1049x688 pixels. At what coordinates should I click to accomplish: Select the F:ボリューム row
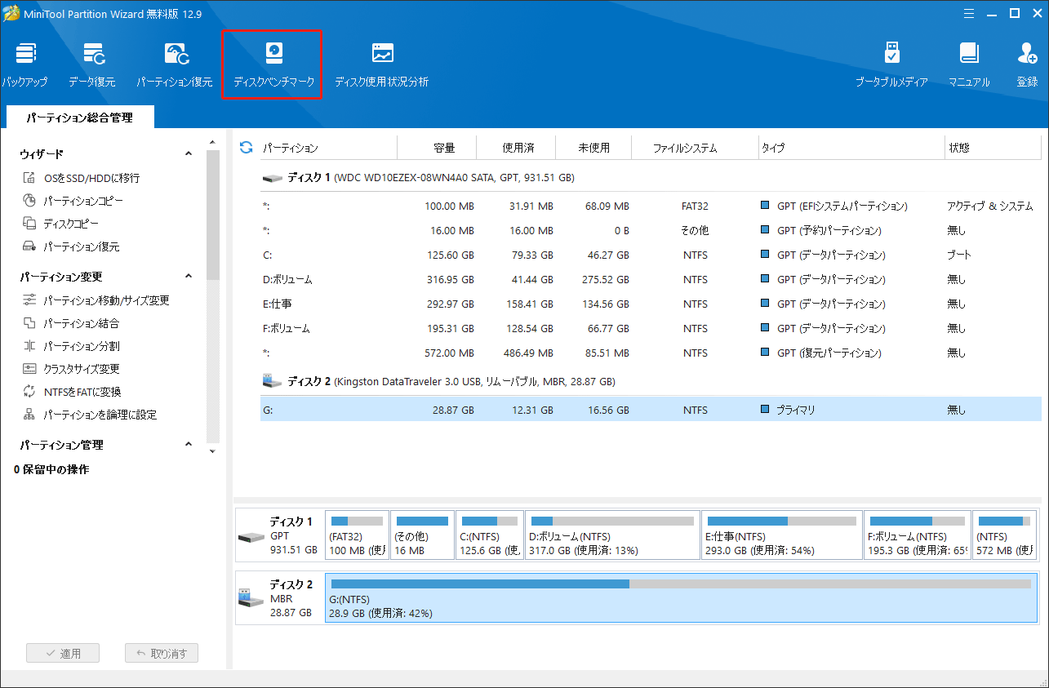(x=651, y=328)
